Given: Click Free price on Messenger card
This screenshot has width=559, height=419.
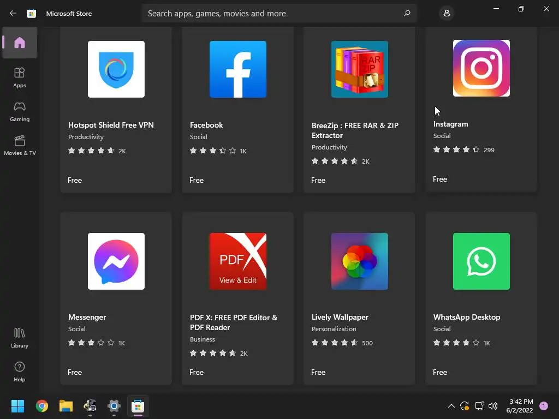Looking at the screenshot, I should coord(75,372).
